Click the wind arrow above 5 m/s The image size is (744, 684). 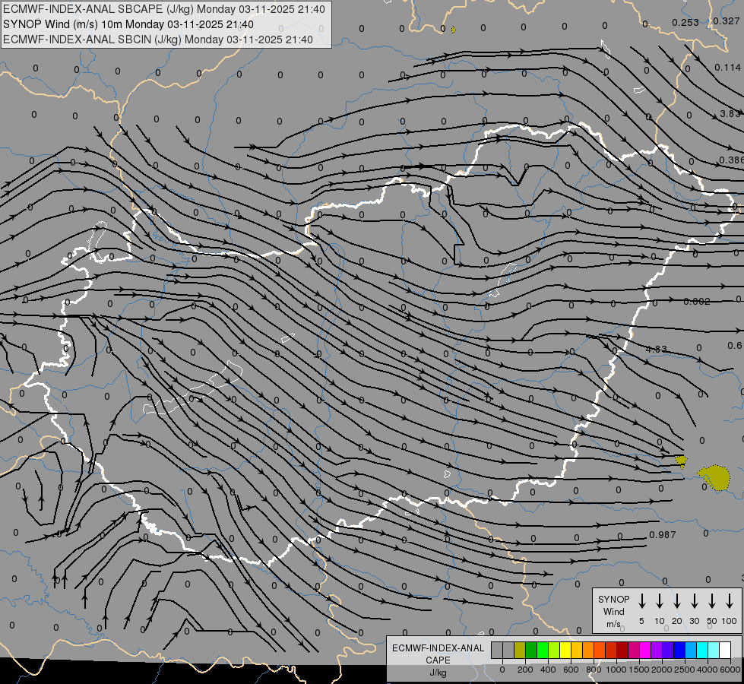[x=641, y=600]
